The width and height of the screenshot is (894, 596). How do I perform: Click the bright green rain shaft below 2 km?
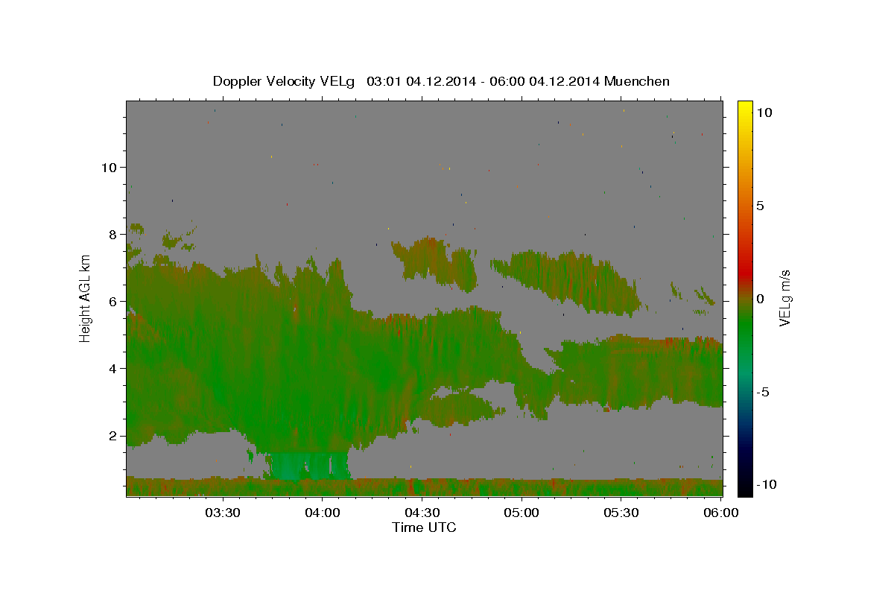click(309, 465)
